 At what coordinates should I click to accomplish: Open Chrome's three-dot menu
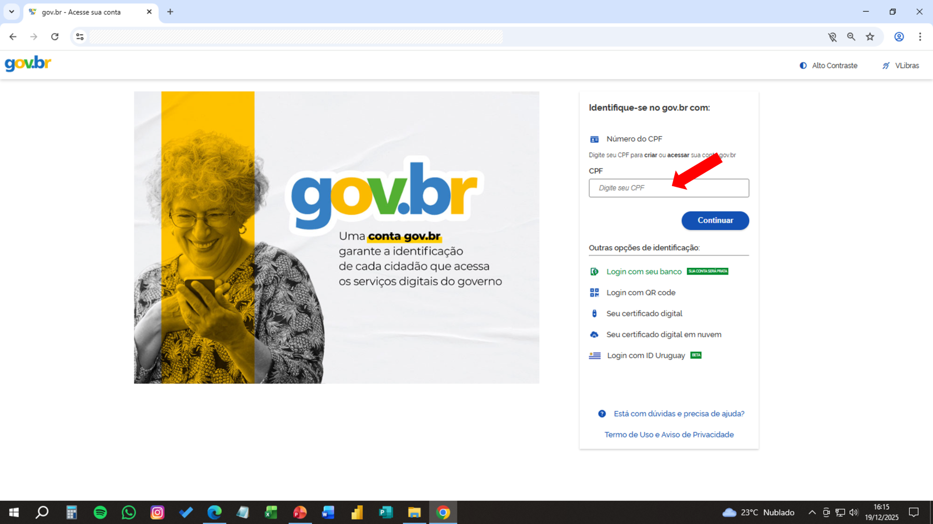click(920, 37)
